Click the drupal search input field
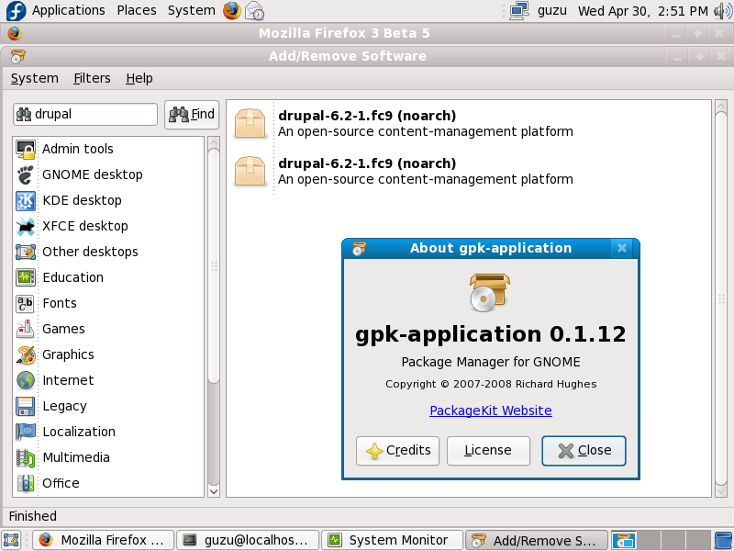The width and height of the screenshot is (734, 551). pos(85,114)
